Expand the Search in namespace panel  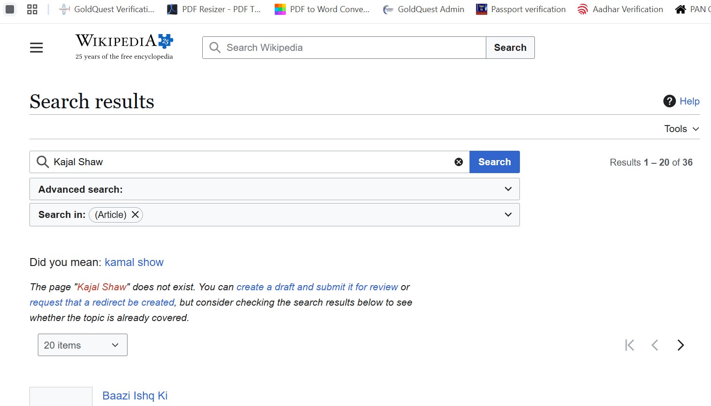click(x=508, y=215)
